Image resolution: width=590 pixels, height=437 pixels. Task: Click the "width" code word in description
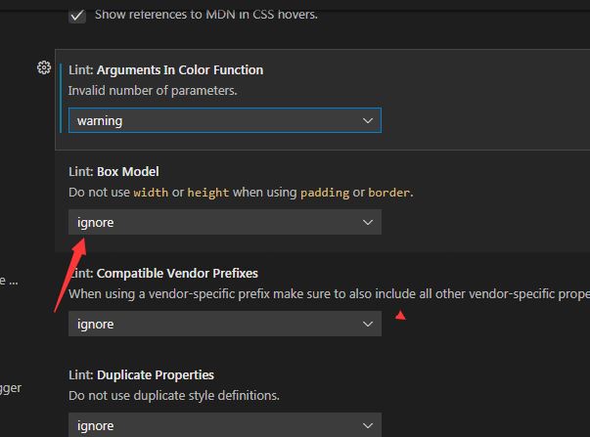[151, 193]
